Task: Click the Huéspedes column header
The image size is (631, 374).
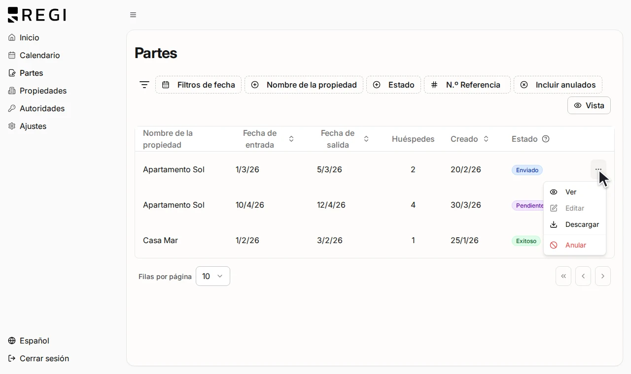Action: (413, 139)
